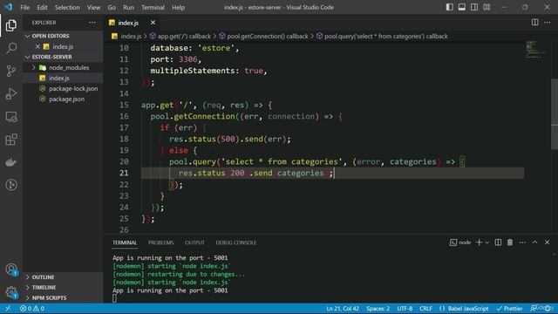Open the Terminal menu
The image size is (558, 314).
tap(153, 7)
